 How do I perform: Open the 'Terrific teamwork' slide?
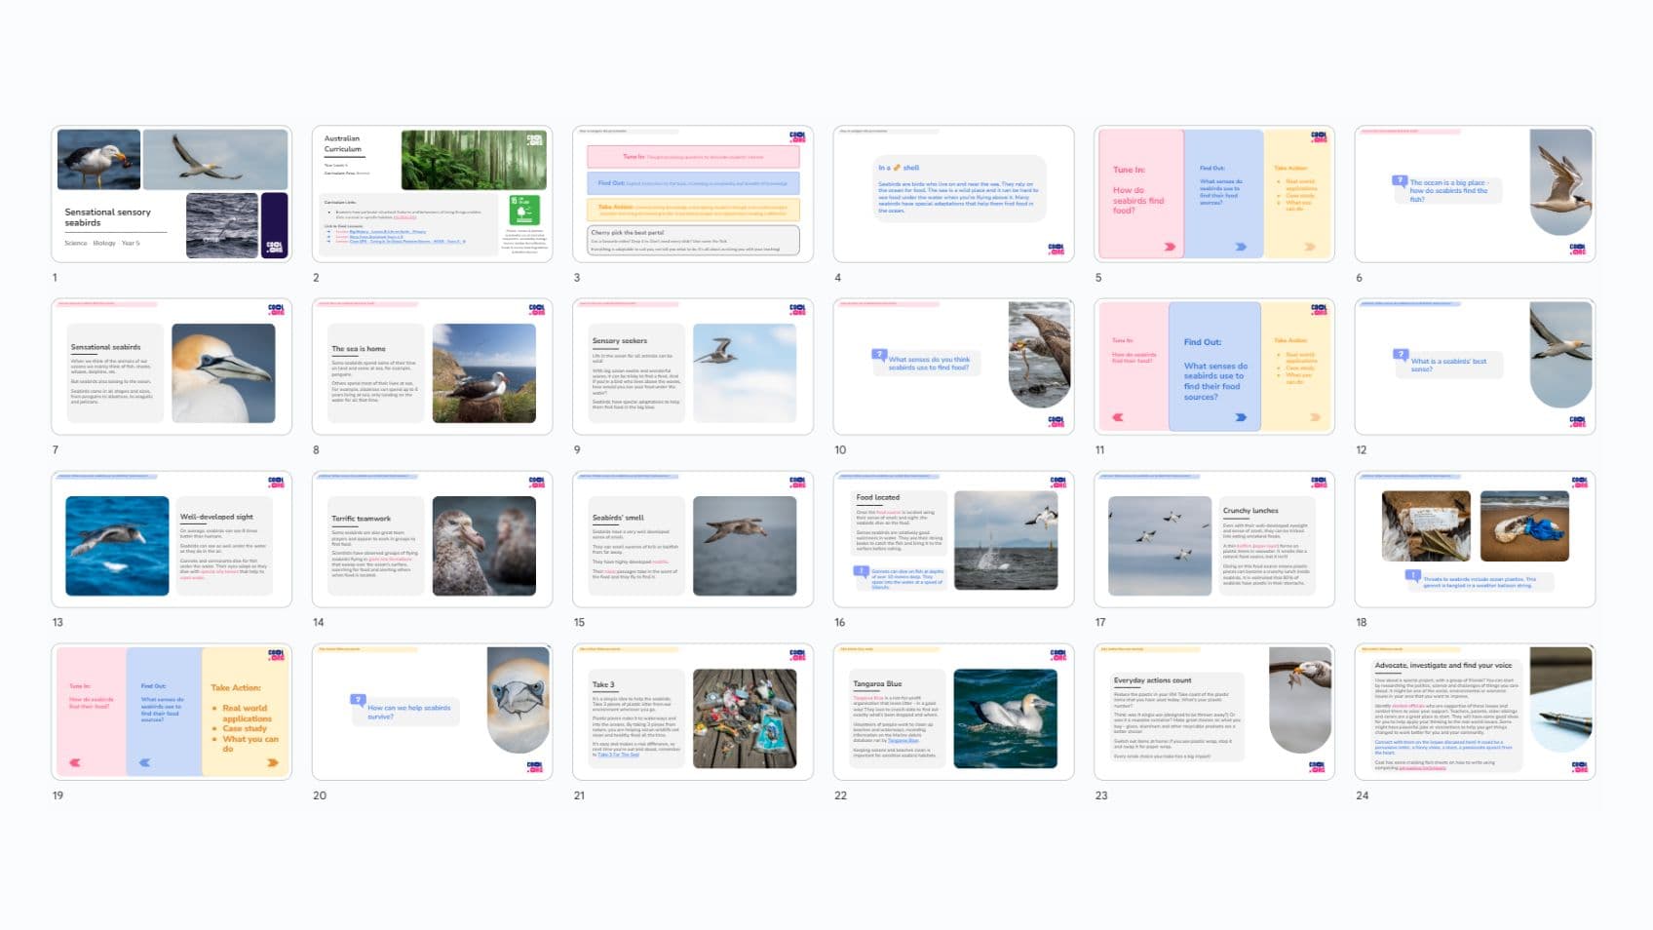[432, 539]
